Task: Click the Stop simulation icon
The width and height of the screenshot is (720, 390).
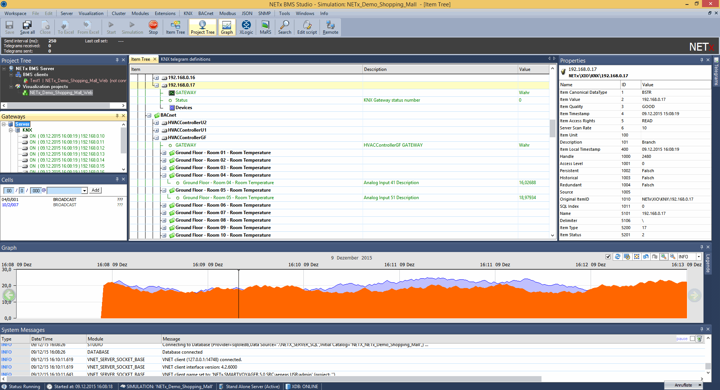Action: click(153, 27)
